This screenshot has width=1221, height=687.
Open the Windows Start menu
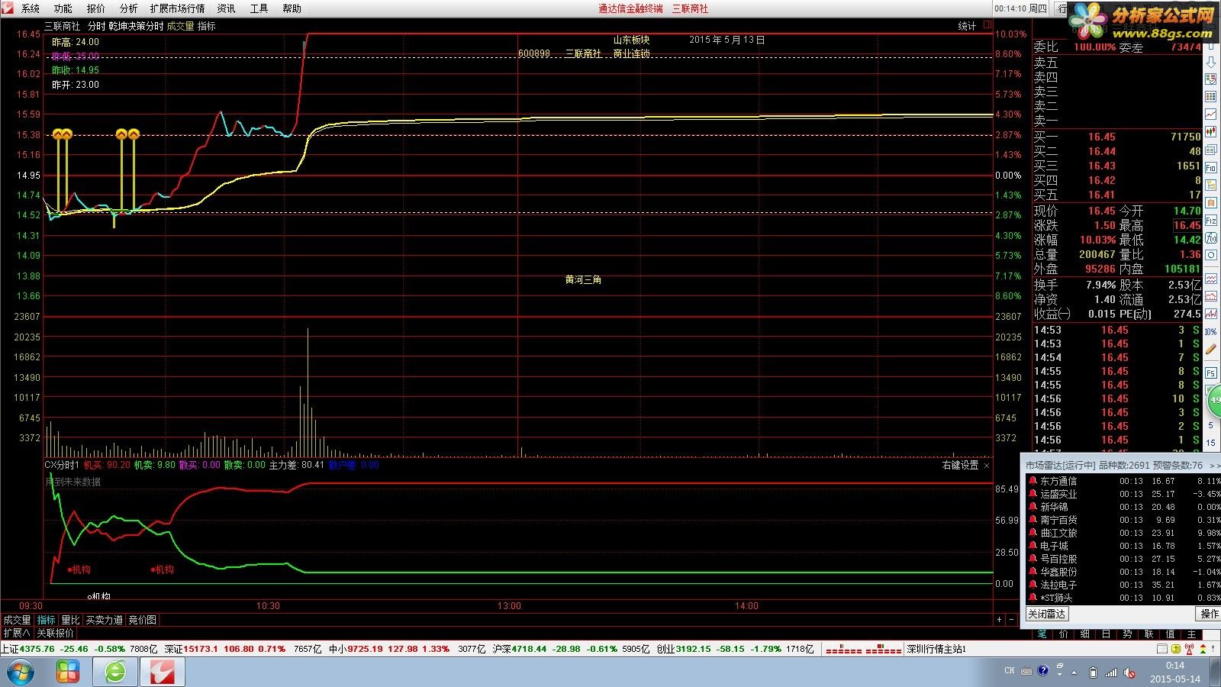[21, 672]
